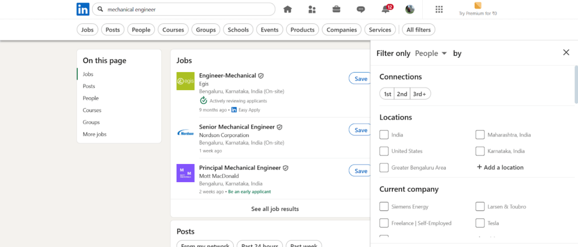Click the mechanical engineer search field
The height and width of the screenshot is (247, 578).
tap(186, 10)
